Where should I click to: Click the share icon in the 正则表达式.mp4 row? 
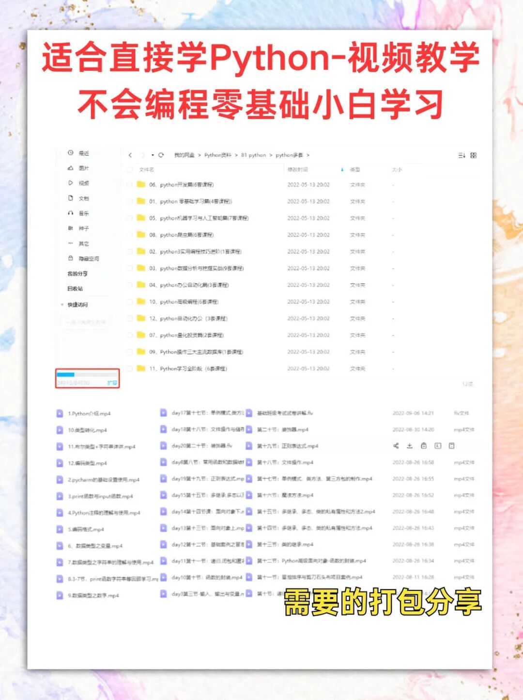pos(396,446)
